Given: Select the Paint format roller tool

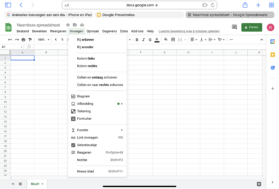Looking at the screenshot, I should click(30, 40).
